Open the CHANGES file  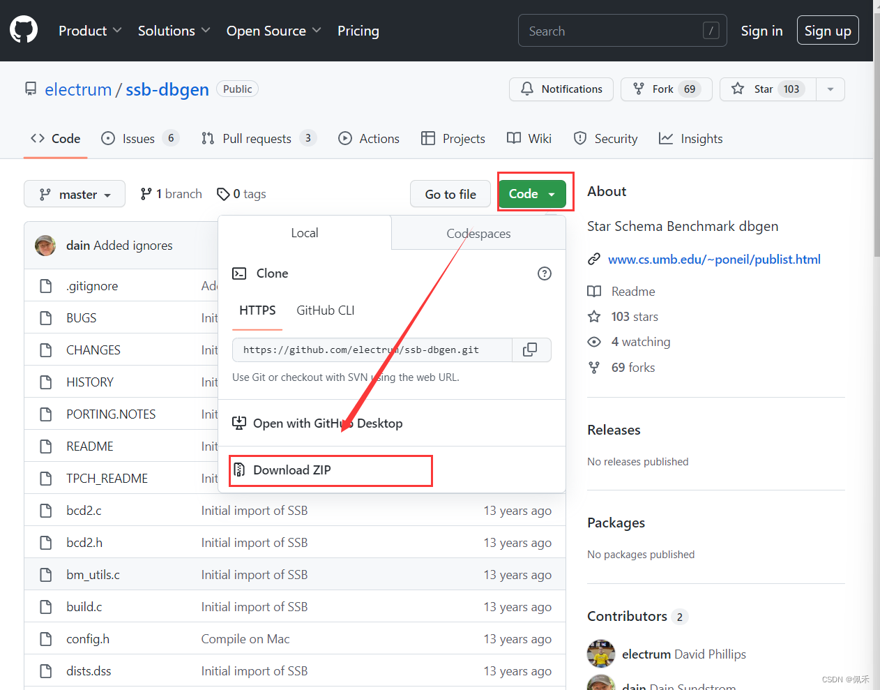[x=93, y=350]
